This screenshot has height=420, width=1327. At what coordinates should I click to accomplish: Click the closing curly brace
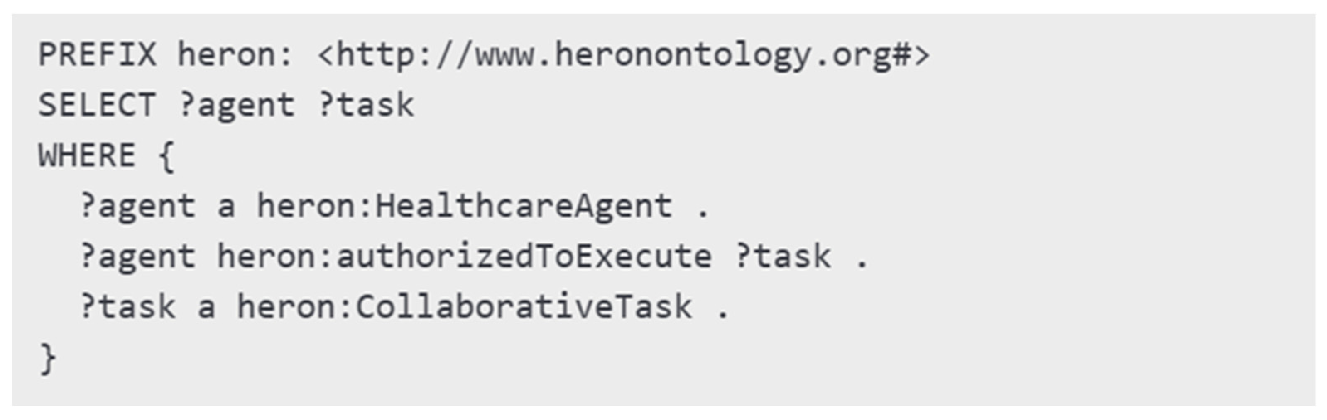point(48,359)
